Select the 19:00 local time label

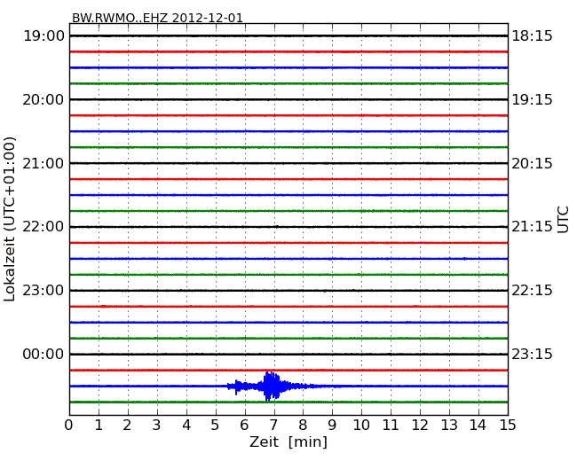point(43,36)
